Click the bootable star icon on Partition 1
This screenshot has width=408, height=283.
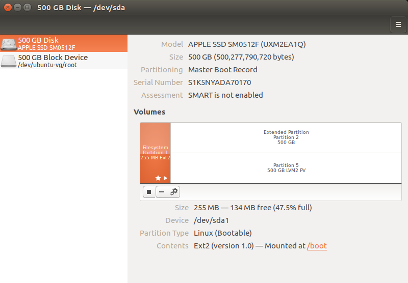(158, 178)
